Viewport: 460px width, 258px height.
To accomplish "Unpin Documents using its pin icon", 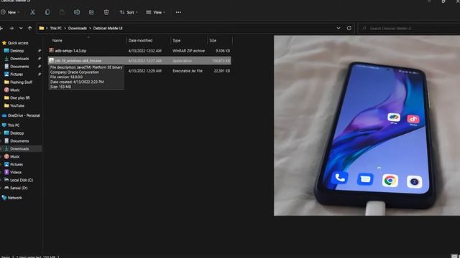I will (x=40, y=67).
